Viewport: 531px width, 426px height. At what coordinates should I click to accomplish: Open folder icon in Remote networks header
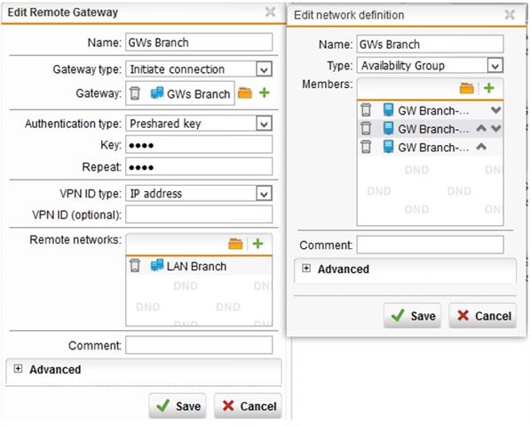coord(235,244)
